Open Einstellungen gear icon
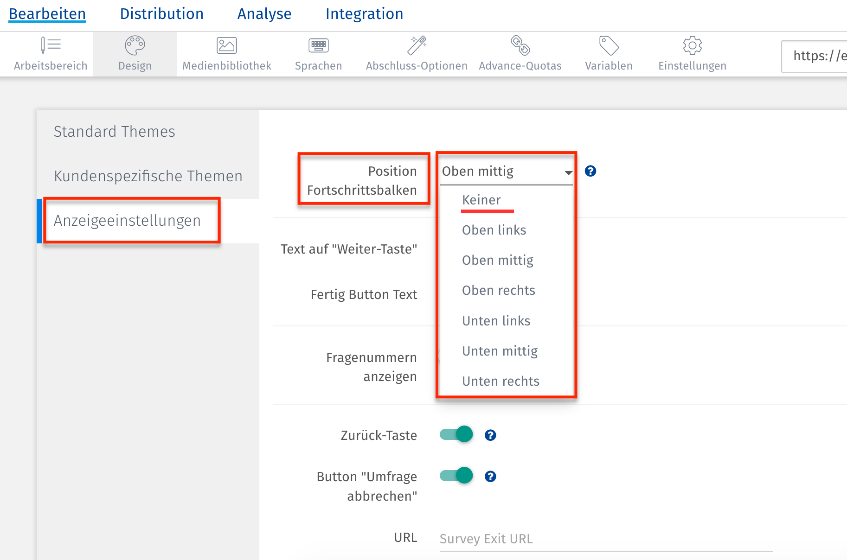 (x=692, y=46)
